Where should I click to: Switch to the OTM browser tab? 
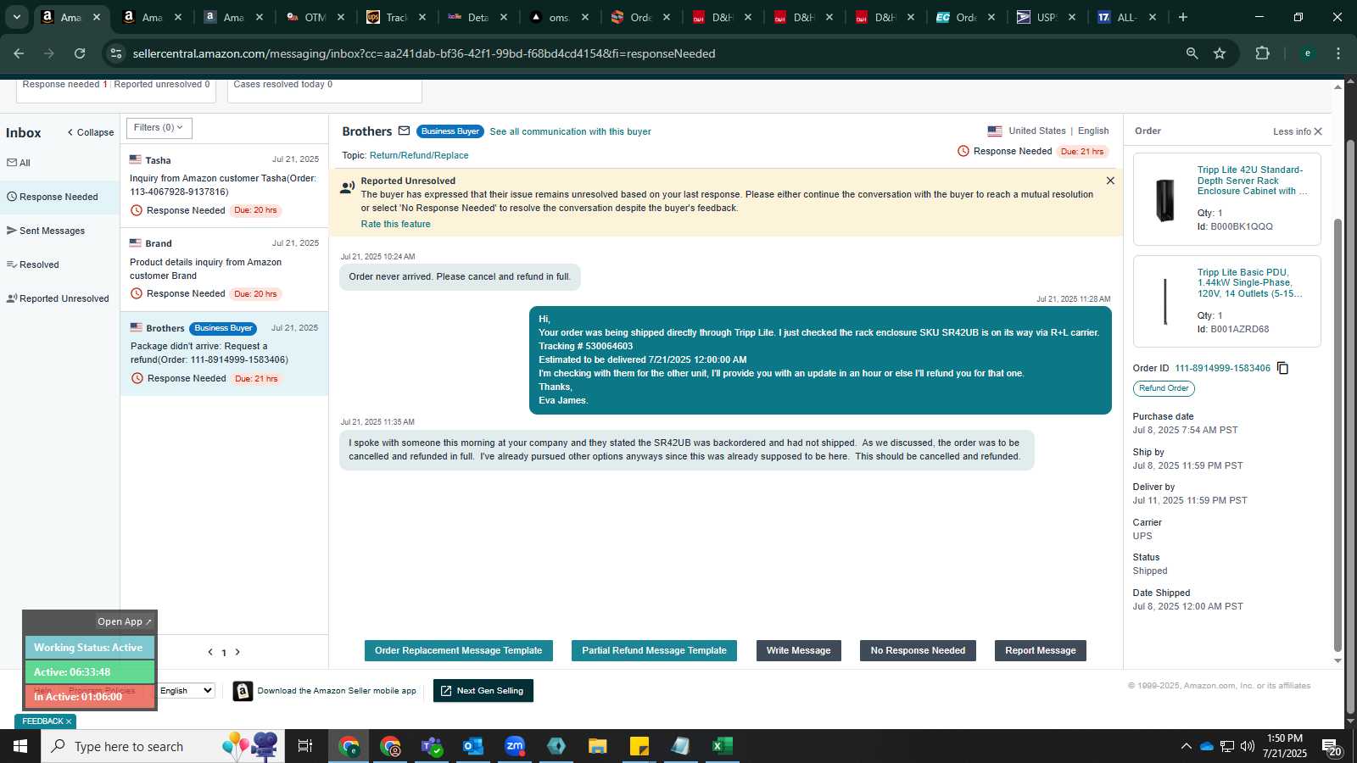point(314,17)
